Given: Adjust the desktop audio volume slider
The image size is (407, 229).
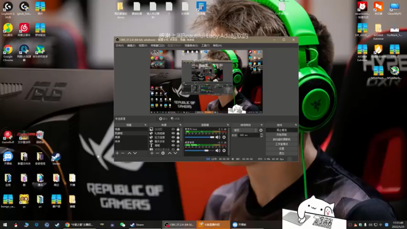Looking at the screenshot, I should [199, 150].
